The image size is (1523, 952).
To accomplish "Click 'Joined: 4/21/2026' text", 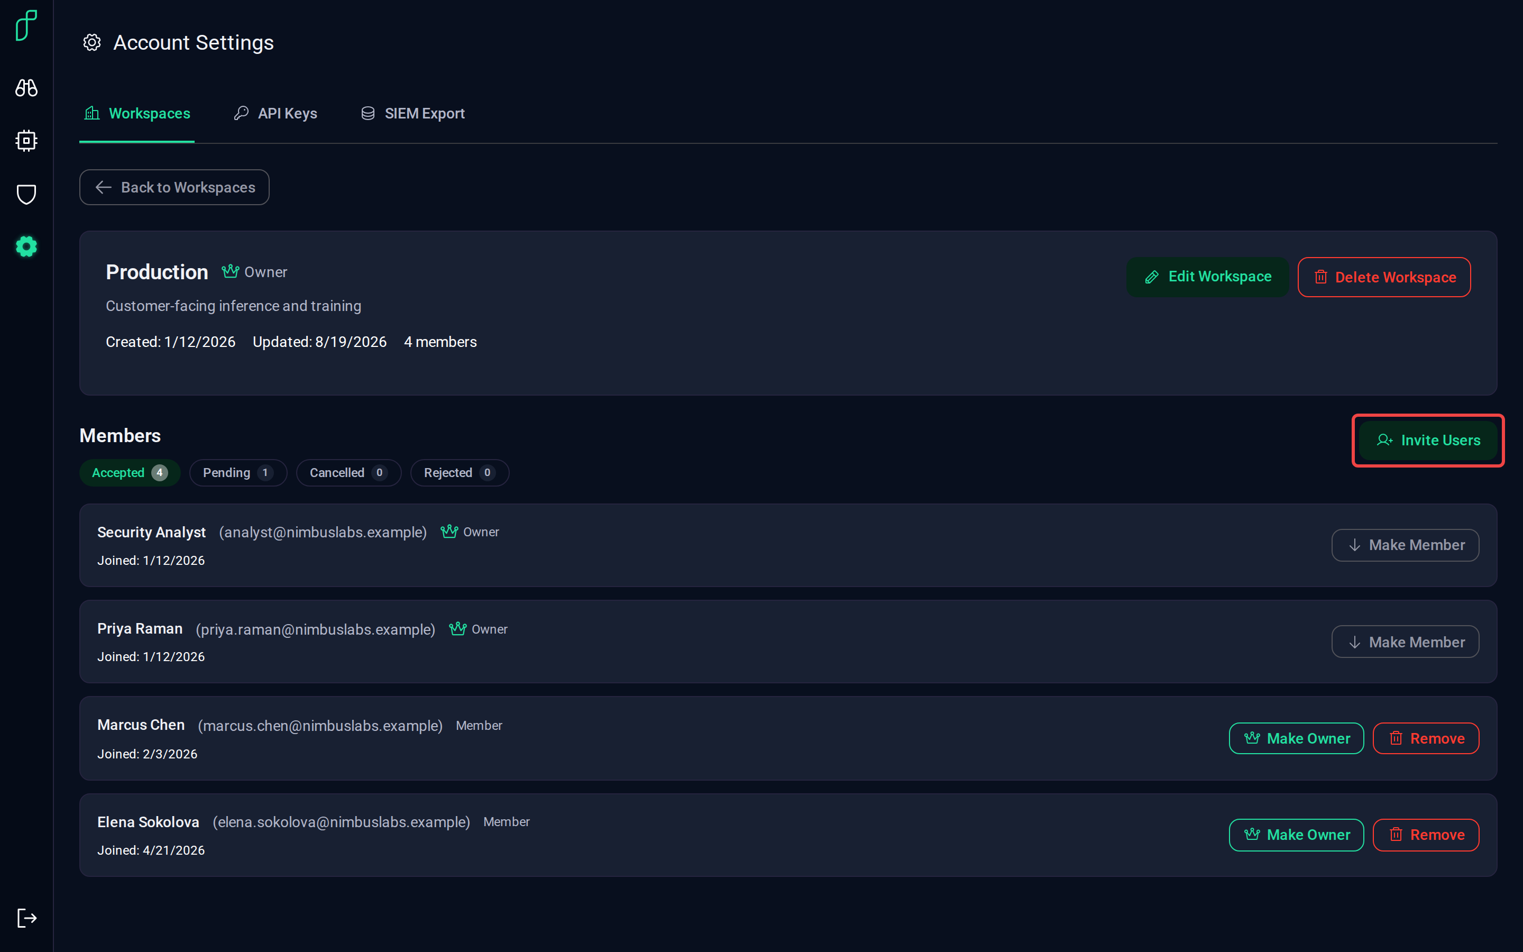I will [151, 850].
